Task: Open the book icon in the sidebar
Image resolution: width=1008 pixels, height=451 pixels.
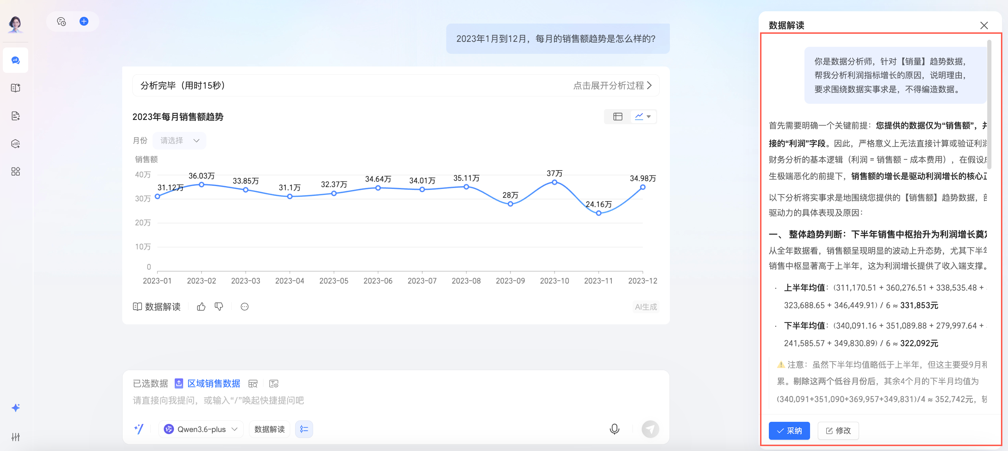Action: [x=15, y=88]
